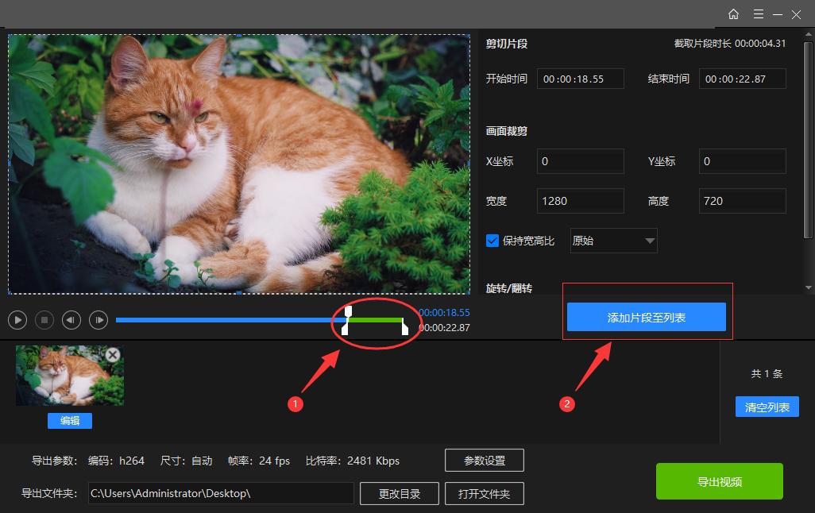Click 打开文件夹 to open export folder
Viewport: 815px width, 513px height.
485,493
